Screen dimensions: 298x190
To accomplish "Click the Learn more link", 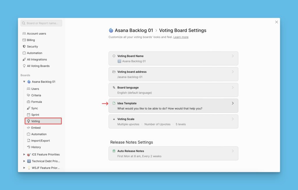I will tap(181, 37).
